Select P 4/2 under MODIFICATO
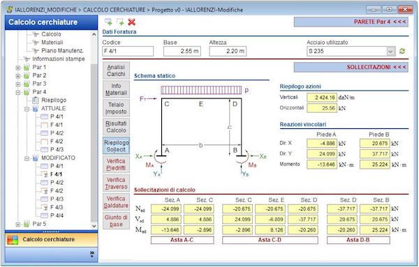The height and width of the screenshot is (267, 419). (x=57, y=183)
